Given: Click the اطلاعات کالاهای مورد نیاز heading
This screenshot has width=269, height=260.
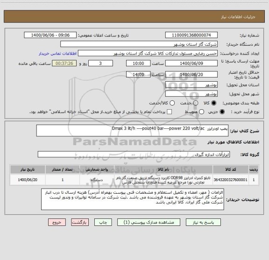Looking at the screenshot, I should click(x=234, y=142).
